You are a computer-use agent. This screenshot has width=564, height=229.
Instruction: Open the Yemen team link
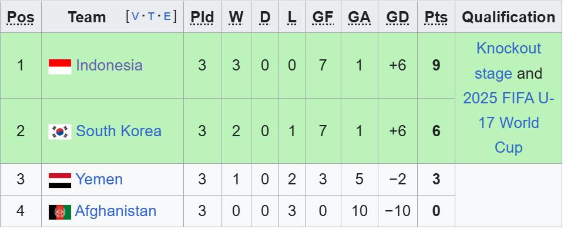(99, 179)
